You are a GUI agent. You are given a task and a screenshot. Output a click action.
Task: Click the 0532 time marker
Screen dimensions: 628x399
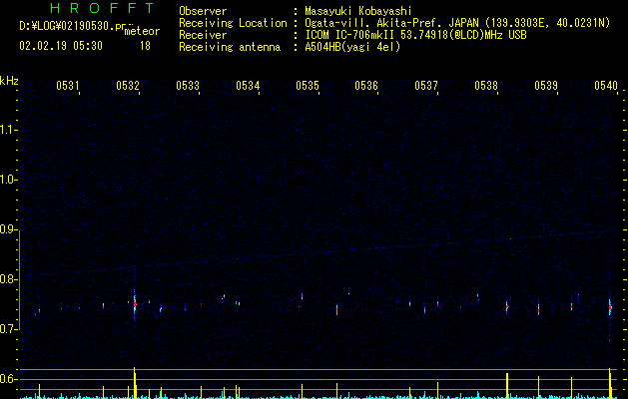click(x=128, y=86)
